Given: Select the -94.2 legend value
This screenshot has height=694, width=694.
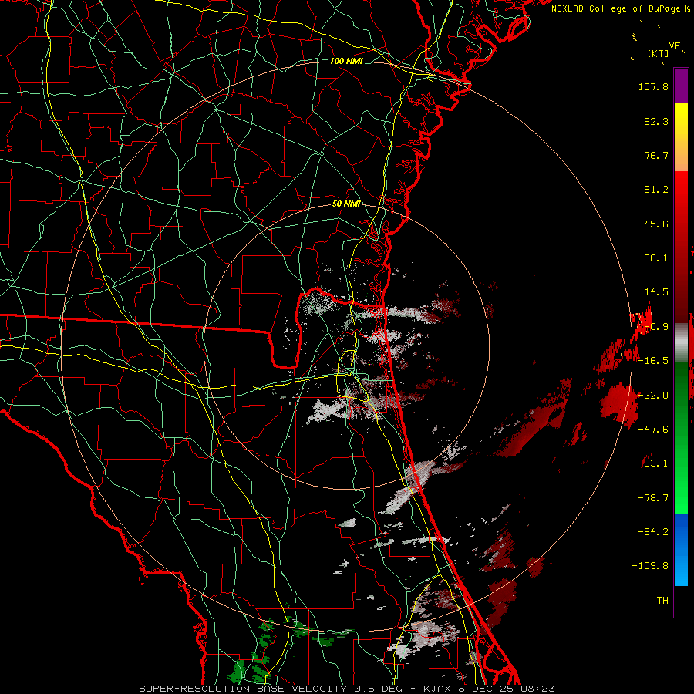Looking at the screenshot, I should (653, 531).
